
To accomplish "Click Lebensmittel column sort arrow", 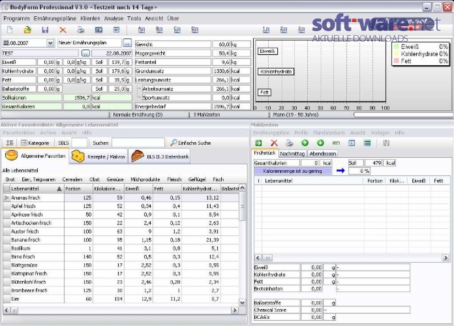I will 59,189.
